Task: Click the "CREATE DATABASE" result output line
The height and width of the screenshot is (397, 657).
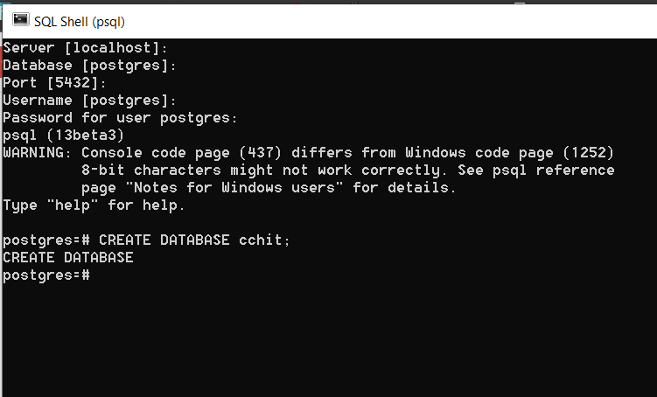Action: pos(68,258)
